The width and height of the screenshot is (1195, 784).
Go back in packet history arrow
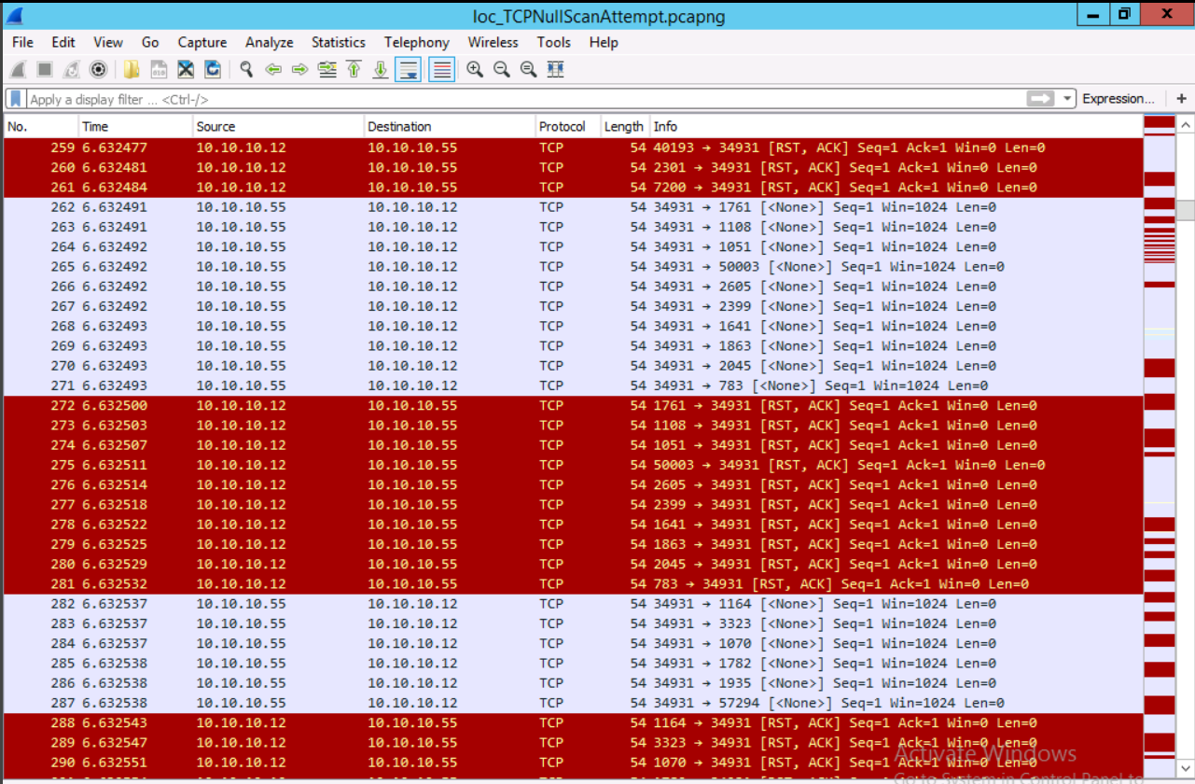tap(273, 69)
